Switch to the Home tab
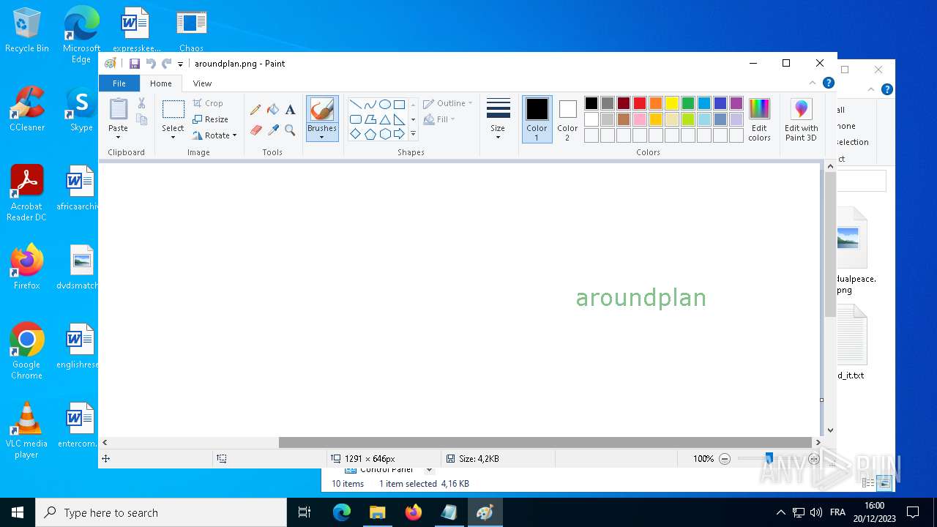The width and height of the screenshot is (937, 527). tap(161, 83)
